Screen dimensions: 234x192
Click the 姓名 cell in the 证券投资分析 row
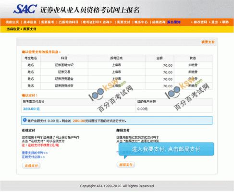click(31, 85)
